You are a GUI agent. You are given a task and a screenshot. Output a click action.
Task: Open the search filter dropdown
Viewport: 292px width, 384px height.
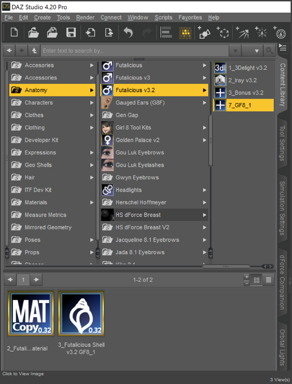(252, 51)
